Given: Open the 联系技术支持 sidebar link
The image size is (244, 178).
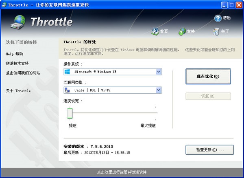Looking at the screenshot, I should coord(17,64).
